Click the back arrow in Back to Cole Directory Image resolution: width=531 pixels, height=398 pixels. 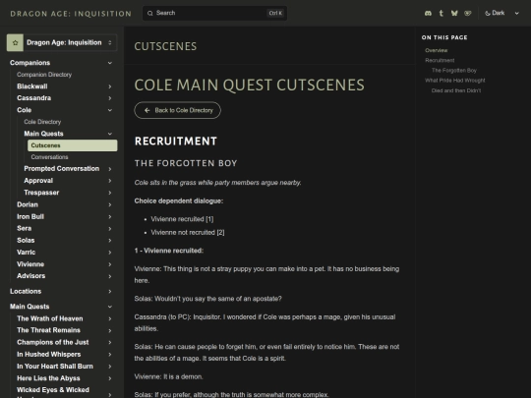147,110
